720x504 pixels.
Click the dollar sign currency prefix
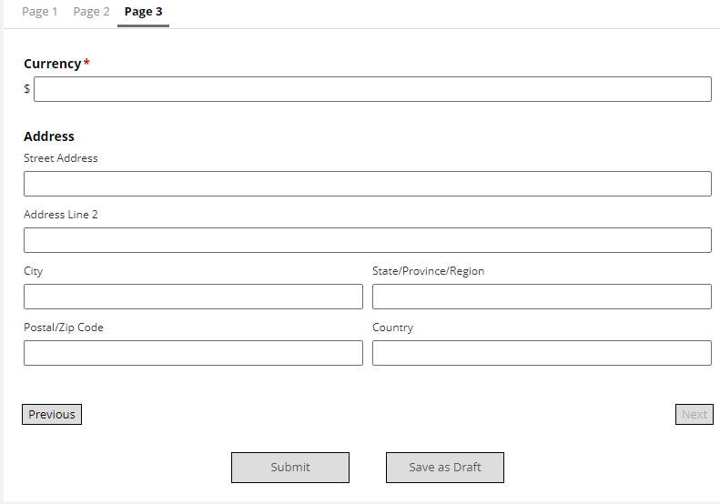27,88
